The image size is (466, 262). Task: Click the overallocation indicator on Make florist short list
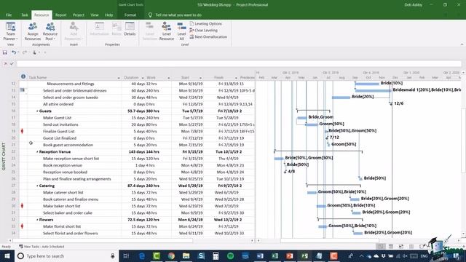pyautogui.click(x=22, y=226)
